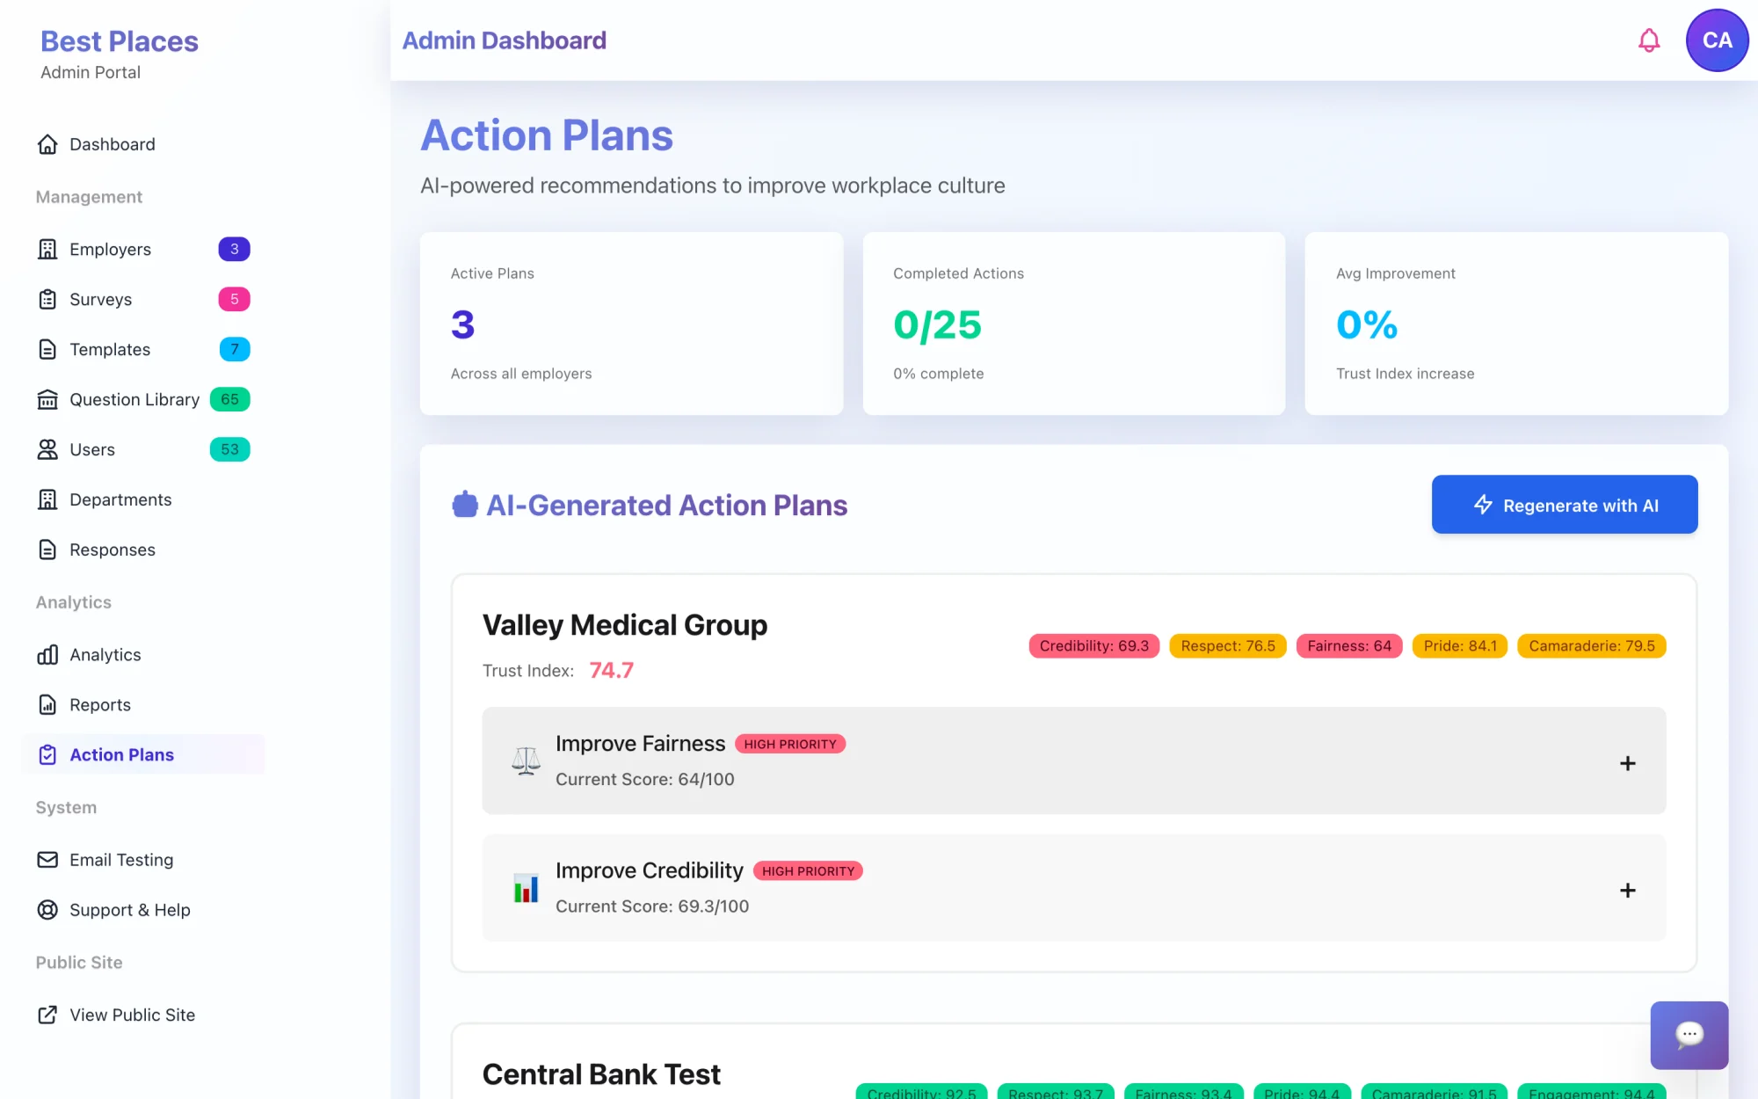Click the Support & Help lifebuoy icon
Image resolution: width=1758 pixels, height=1099 pixels.
(x=47, y=910)
